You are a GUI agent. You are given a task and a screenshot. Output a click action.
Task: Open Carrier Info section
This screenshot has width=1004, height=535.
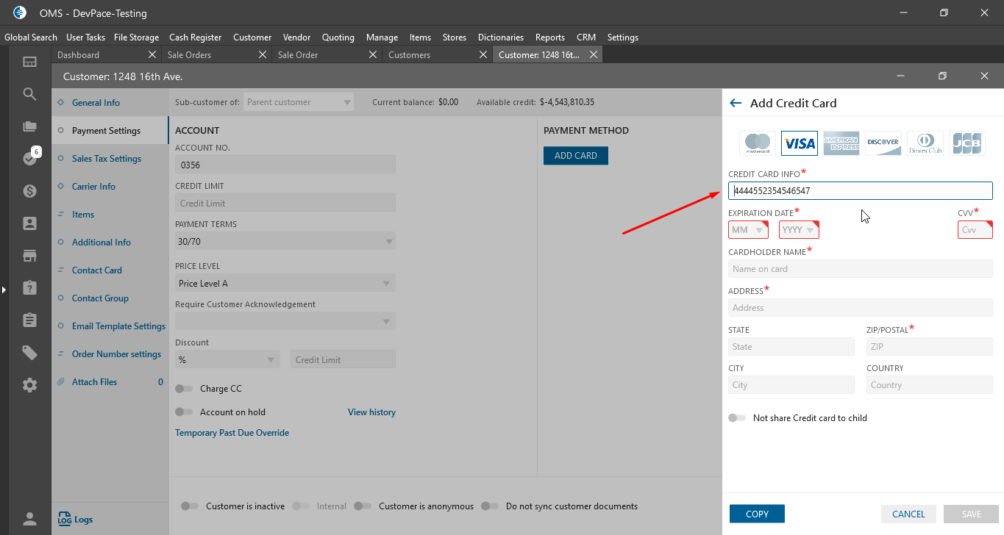pos(93,187)
